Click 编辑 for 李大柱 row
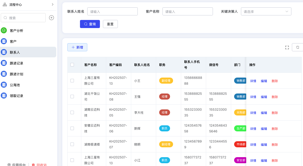303x166 pixels. [x=264, y=113]
